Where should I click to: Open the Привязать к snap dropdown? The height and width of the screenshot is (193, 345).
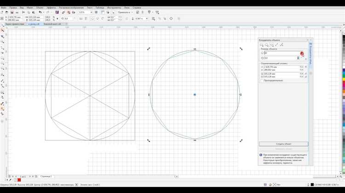(x=125, y=12)
